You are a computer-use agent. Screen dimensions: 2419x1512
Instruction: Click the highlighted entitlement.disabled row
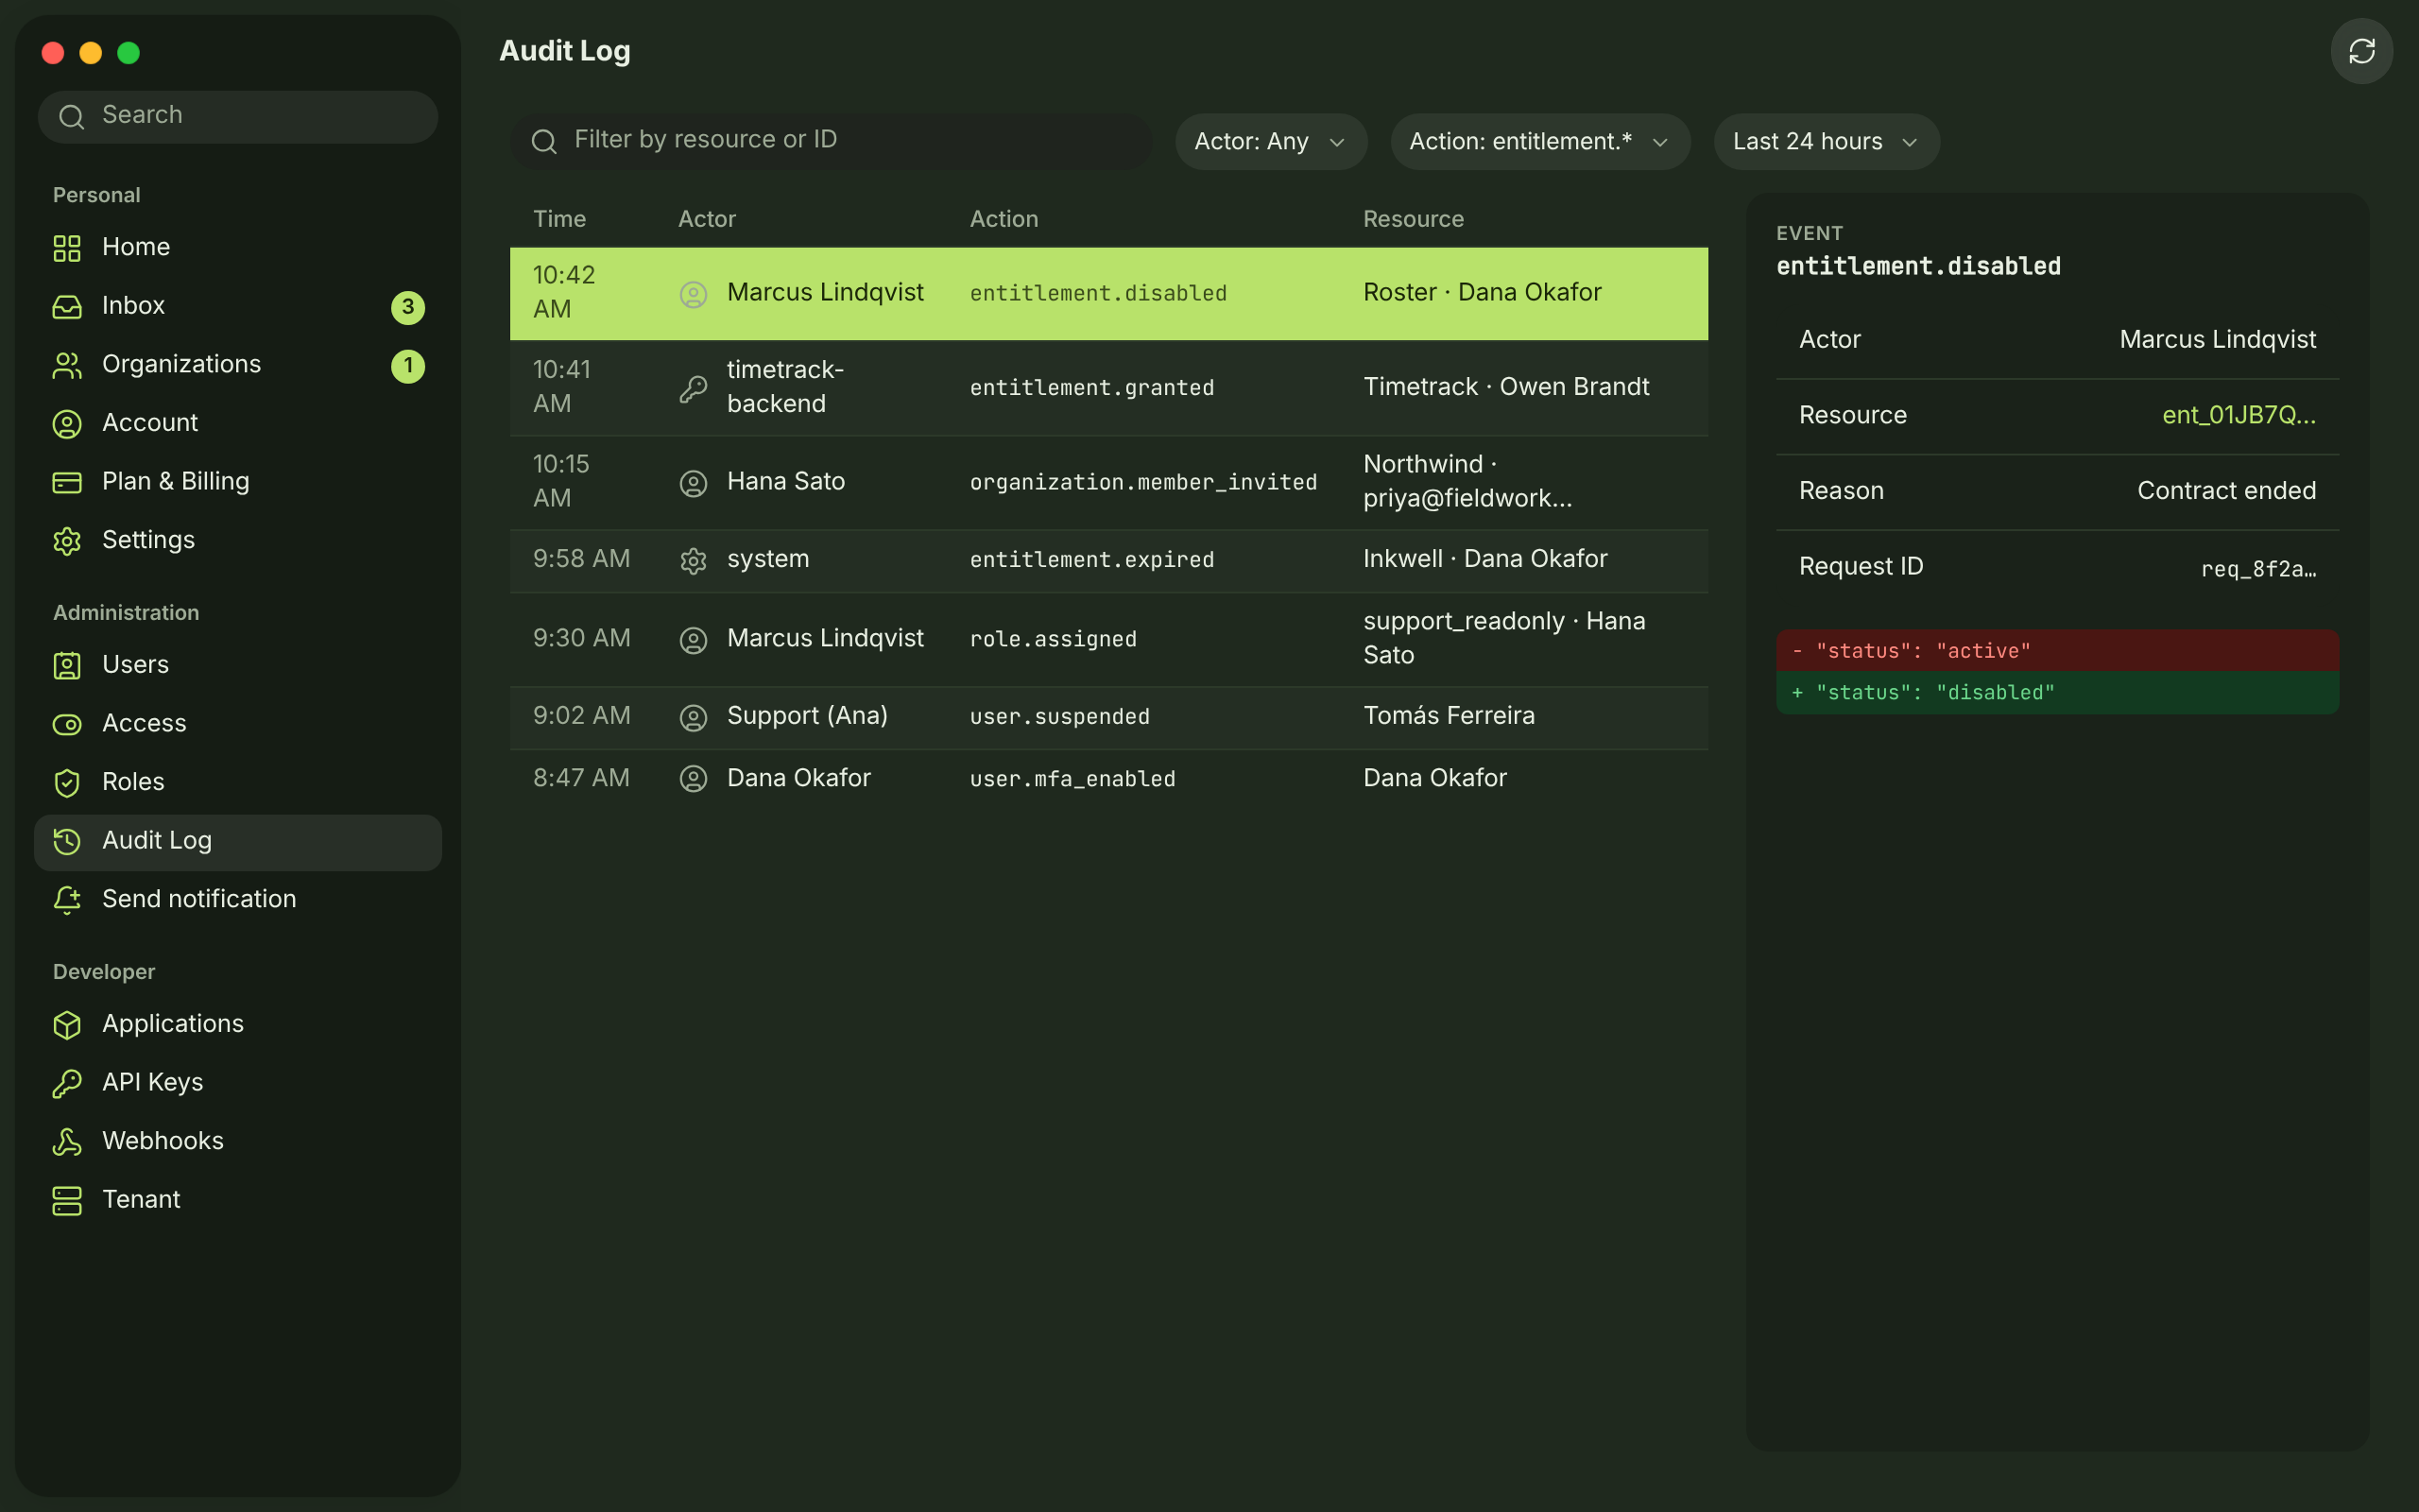click(x=1108, y=294)
